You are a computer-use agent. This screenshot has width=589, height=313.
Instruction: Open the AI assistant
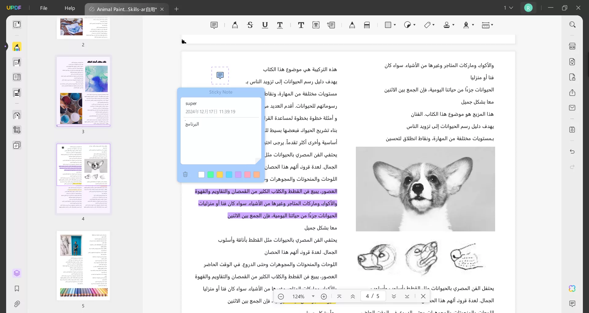[x=572, y=288]
